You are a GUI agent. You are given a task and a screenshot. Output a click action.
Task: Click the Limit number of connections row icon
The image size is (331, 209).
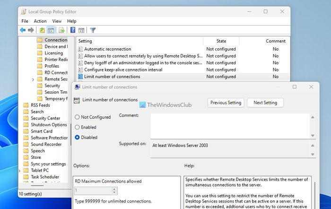(x=80, y=77)
